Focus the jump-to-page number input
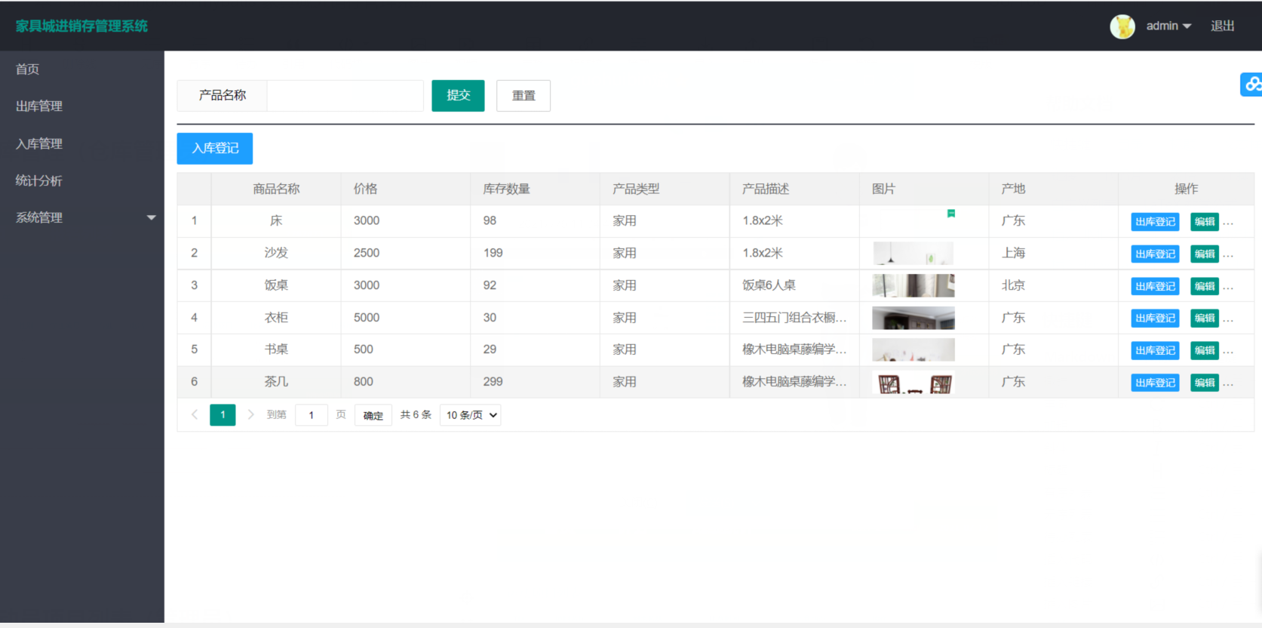This screenshot has height=628, width=1262. (312, 415)
